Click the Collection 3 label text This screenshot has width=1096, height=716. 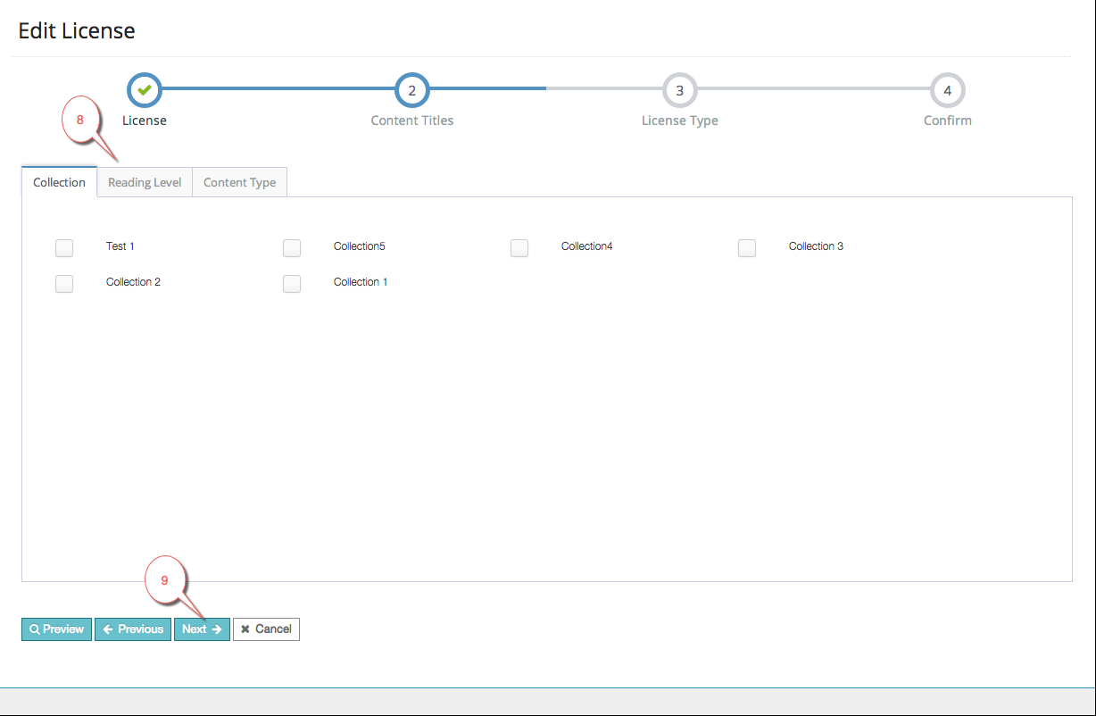816,246
